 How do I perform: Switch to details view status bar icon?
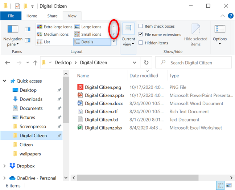point(220,185)
